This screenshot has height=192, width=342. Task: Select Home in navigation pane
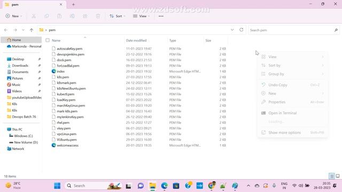[21, 40]
